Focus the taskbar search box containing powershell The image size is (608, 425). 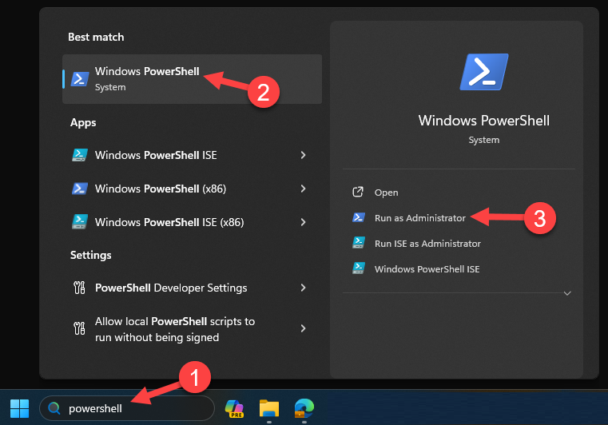127,408
